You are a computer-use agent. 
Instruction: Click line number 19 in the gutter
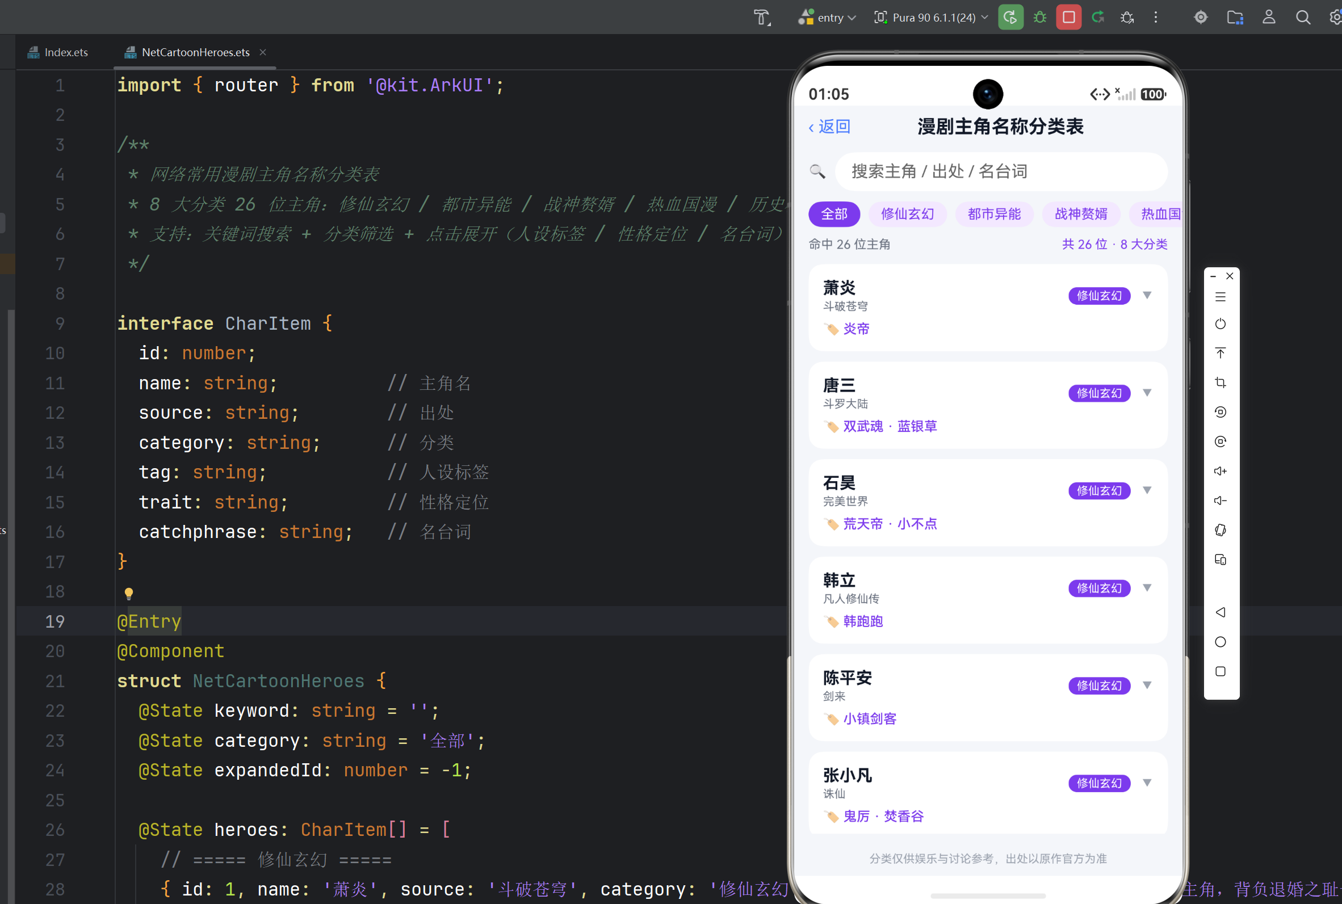55,621
